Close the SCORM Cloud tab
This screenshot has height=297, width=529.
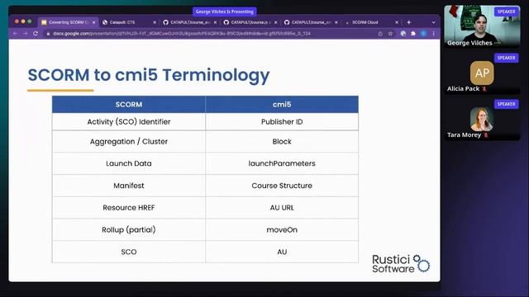[x=397, y=22]
